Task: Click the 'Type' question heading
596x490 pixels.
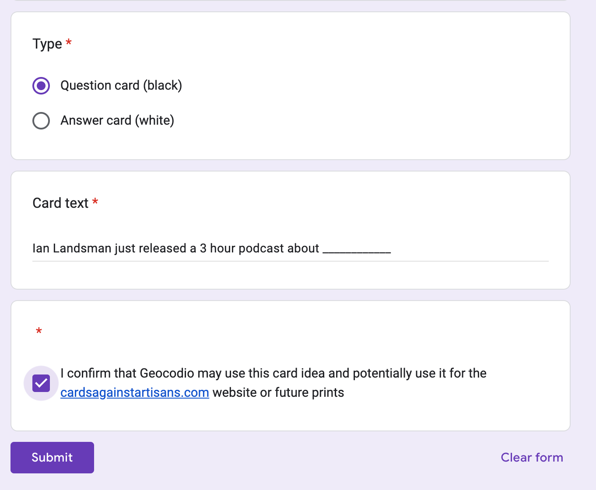Action: [x=47, y=44]
